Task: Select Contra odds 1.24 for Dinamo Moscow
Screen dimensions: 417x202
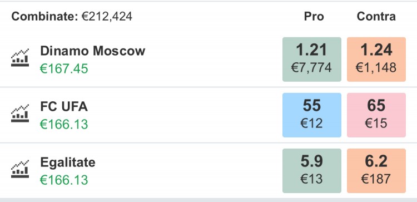Action: pyautogui.click(x=376, y=60)
